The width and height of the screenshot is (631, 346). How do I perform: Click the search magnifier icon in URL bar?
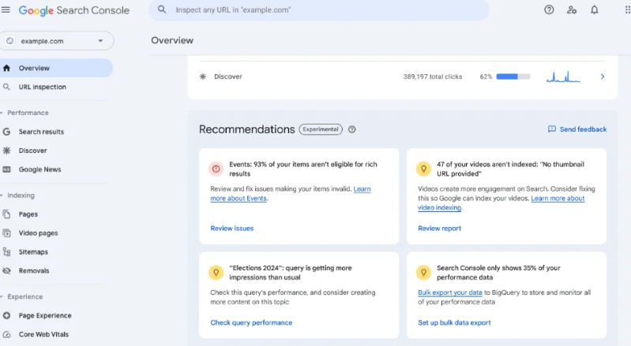pos(162,9)
